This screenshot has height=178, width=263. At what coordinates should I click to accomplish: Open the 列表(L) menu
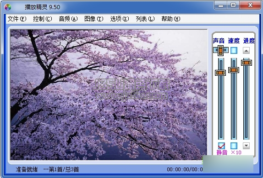pos(145,19)
